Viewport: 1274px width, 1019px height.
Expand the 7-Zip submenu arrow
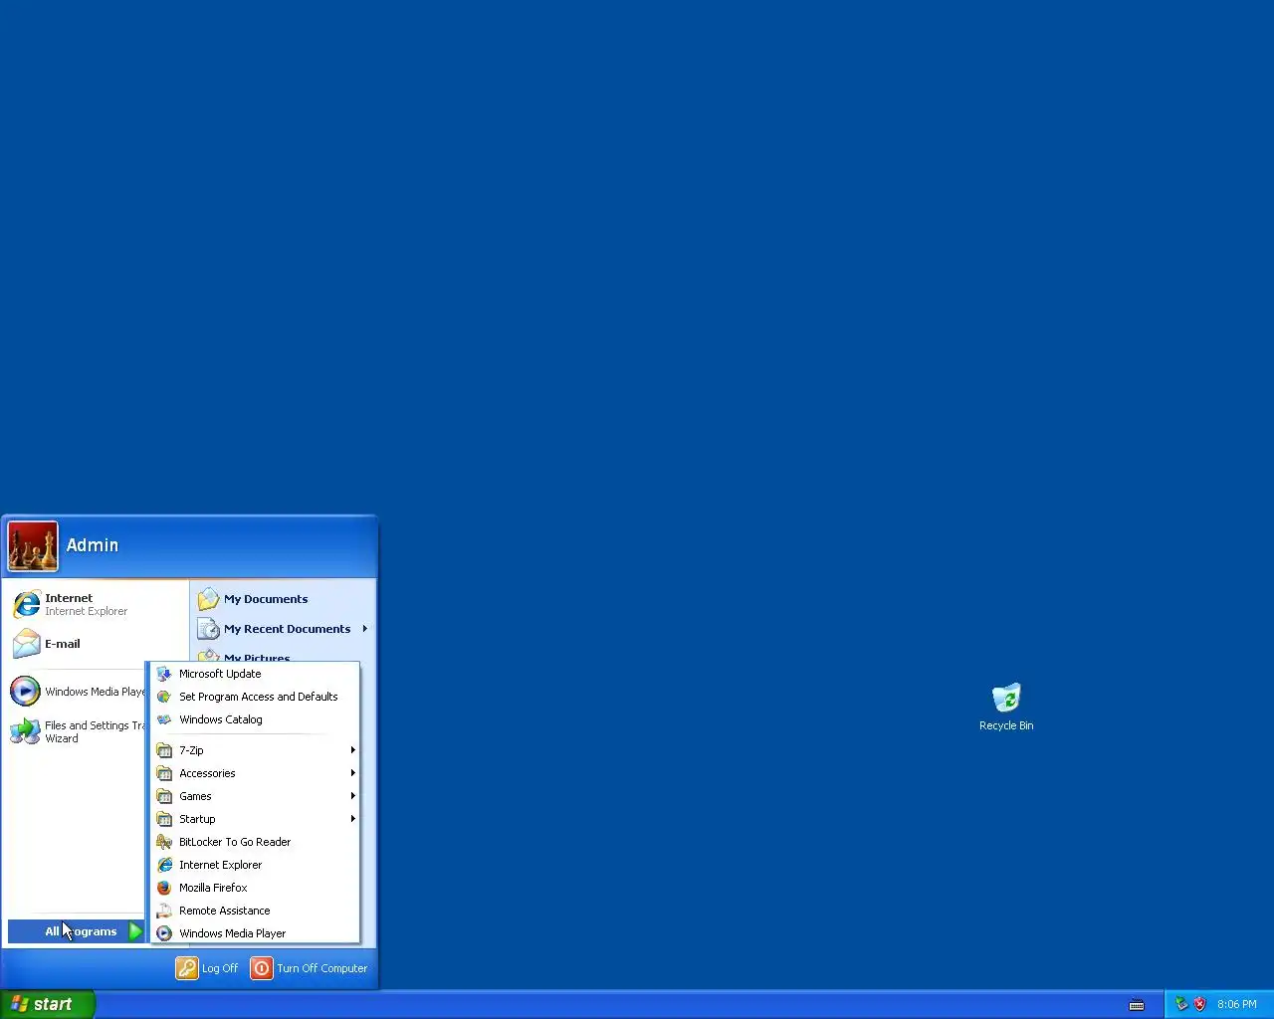point(352,750)
